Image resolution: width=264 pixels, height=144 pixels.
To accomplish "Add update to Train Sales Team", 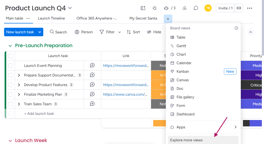I will click(x=92, y=104).
